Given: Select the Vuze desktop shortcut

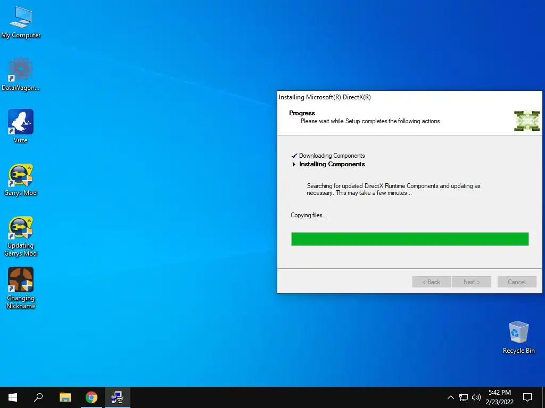Looking at the screenshot, I should coord(21,126).
